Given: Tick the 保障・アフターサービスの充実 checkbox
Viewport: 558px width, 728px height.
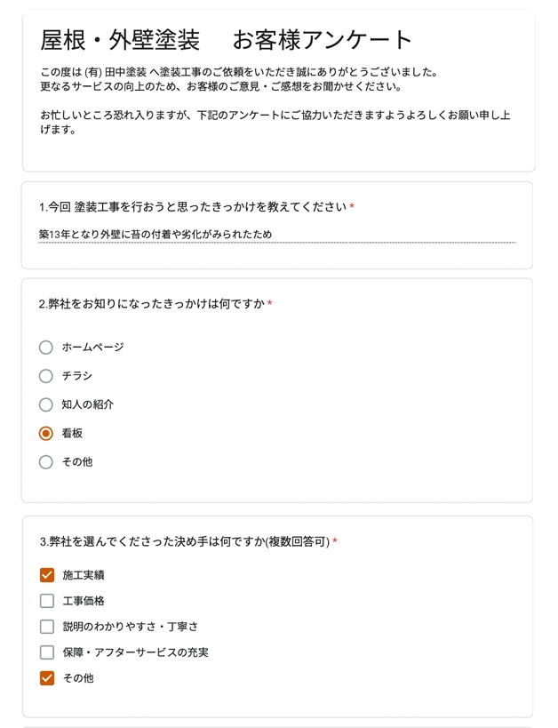Looking at the screenshot, I should pos(47,652).
